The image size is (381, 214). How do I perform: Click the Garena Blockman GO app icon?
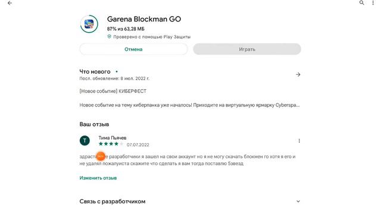[89, 24]
